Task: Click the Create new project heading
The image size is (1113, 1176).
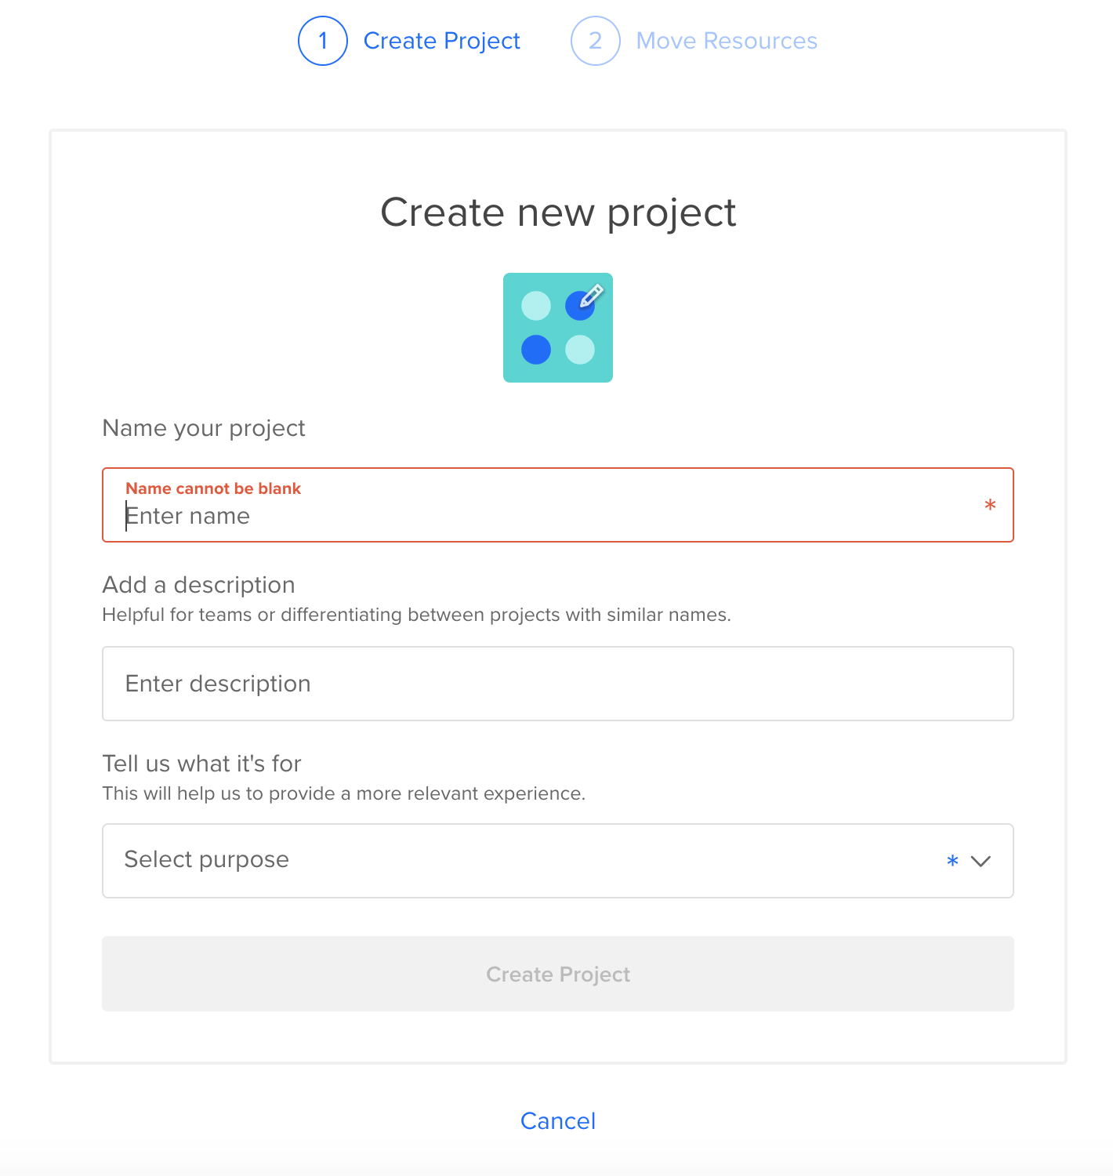Action: [x=558, y=212]
